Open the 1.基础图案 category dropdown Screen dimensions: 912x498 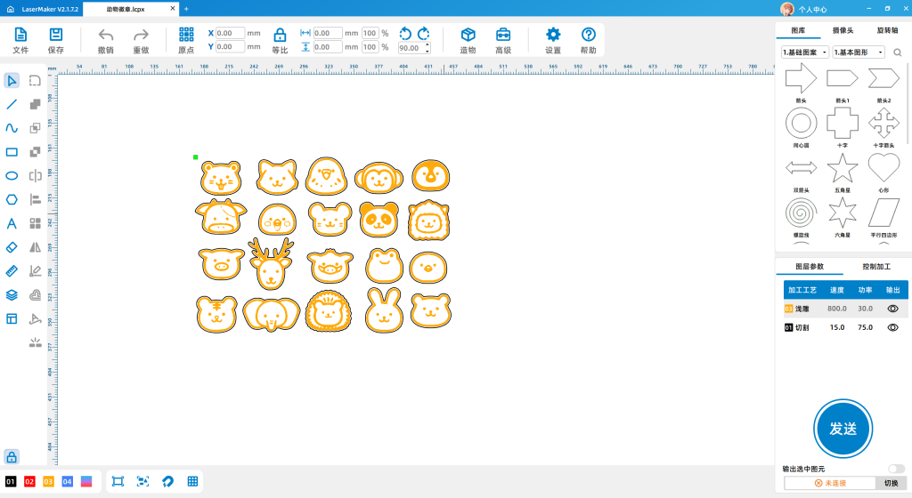point(805,52)
